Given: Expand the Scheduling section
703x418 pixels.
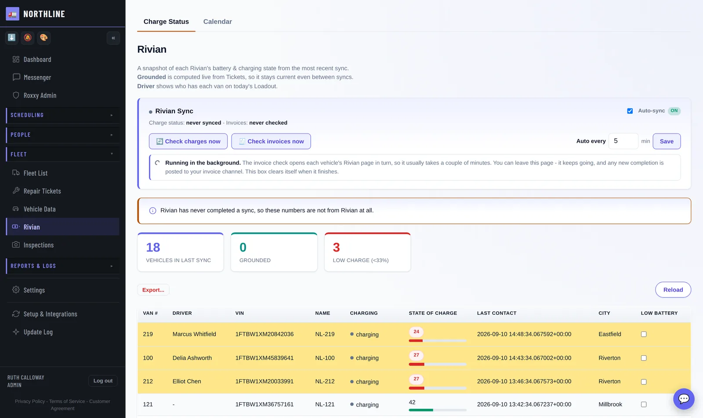Looking at the screenshot, I should (62, 115).
